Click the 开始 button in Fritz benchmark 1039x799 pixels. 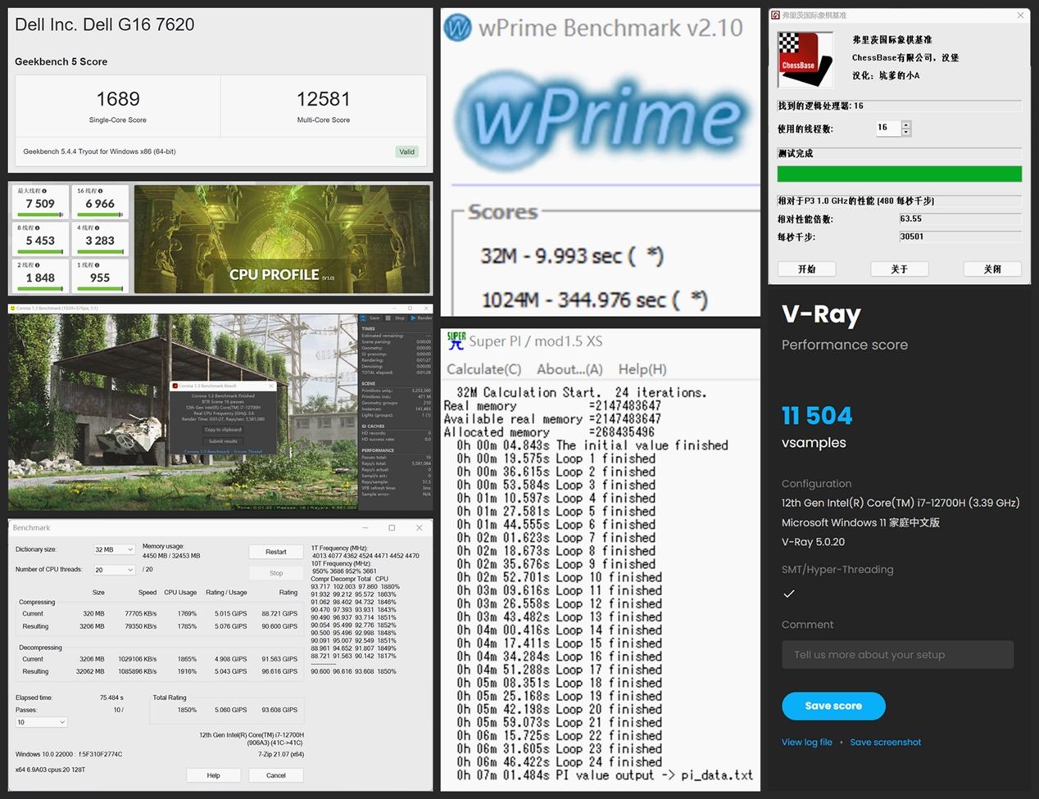(x=807, y=269)
